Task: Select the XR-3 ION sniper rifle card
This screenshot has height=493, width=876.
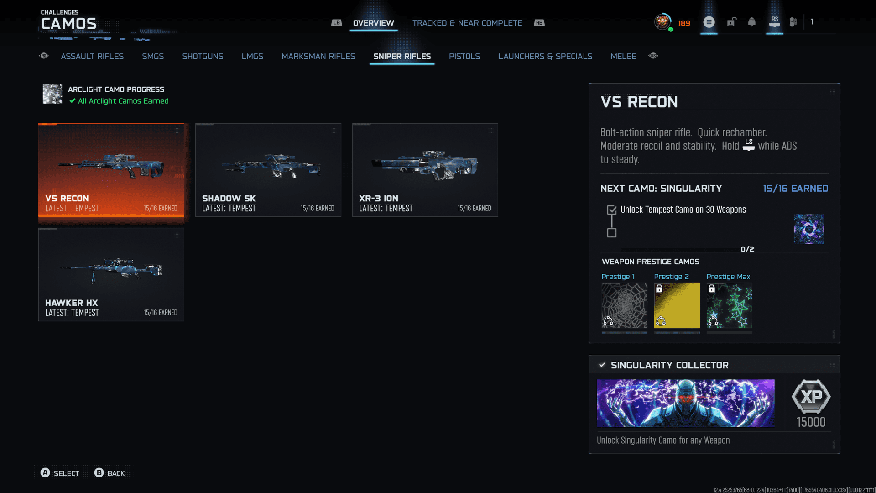Action: click(x=425, y=170)
